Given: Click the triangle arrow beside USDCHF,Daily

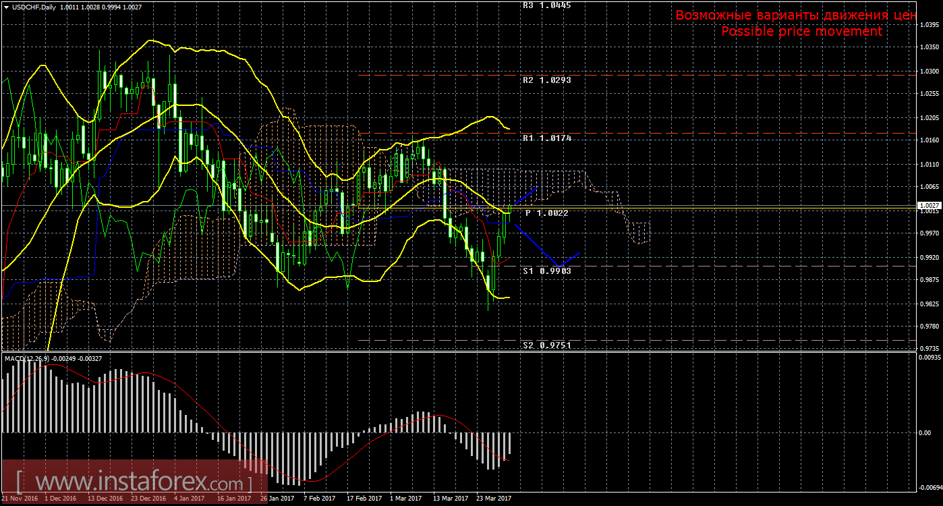Looking at the screenshot, I should (x=6, y=7).
